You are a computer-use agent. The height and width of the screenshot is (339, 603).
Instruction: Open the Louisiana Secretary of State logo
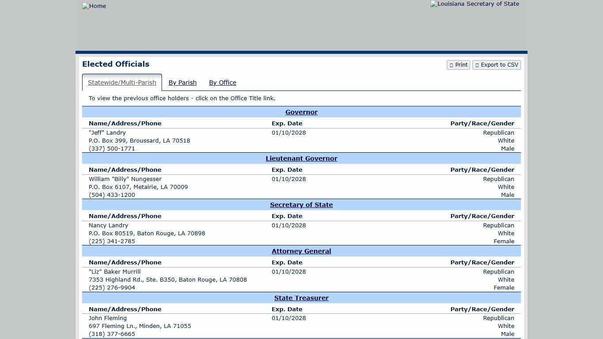475,4
